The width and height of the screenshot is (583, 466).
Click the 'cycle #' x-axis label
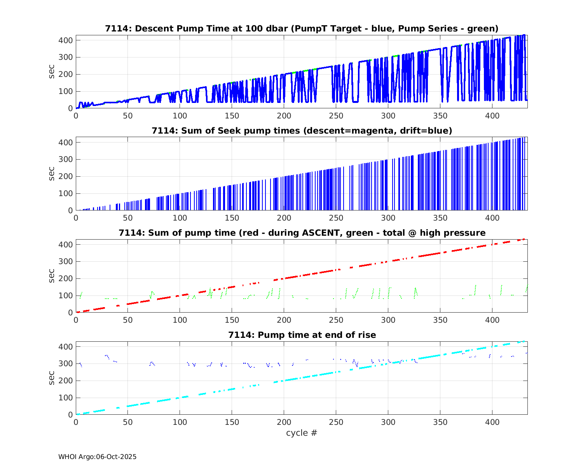tap(302, 433)
